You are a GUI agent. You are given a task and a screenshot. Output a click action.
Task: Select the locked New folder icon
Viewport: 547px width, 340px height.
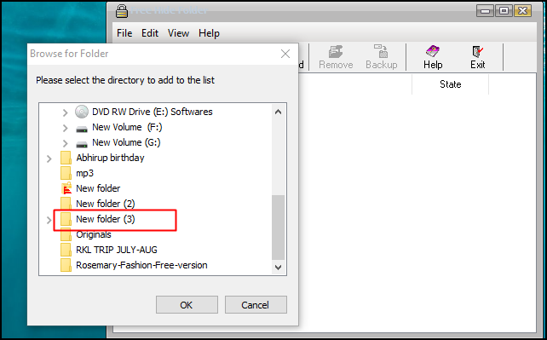coord(66,188)
